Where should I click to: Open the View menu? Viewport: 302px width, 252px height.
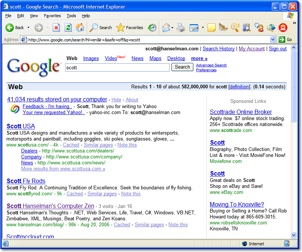point(34,16)
